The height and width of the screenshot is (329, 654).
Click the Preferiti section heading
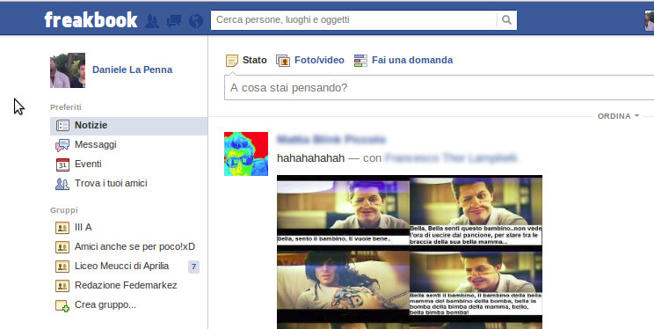[x=65, y=107]
